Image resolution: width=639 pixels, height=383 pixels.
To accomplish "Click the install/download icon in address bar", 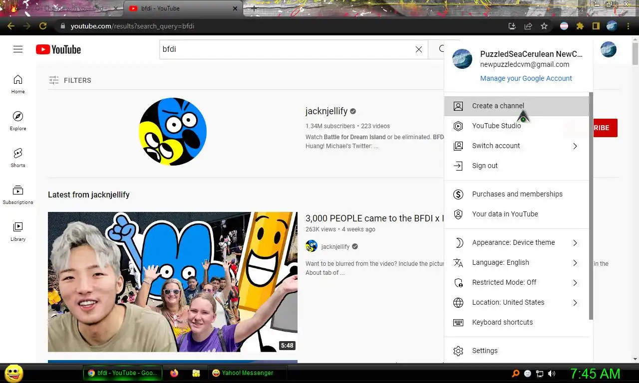I will (512, 26).
